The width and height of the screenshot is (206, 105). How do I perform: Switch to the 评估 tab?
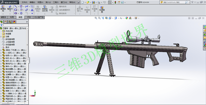[x=29, y=17]
